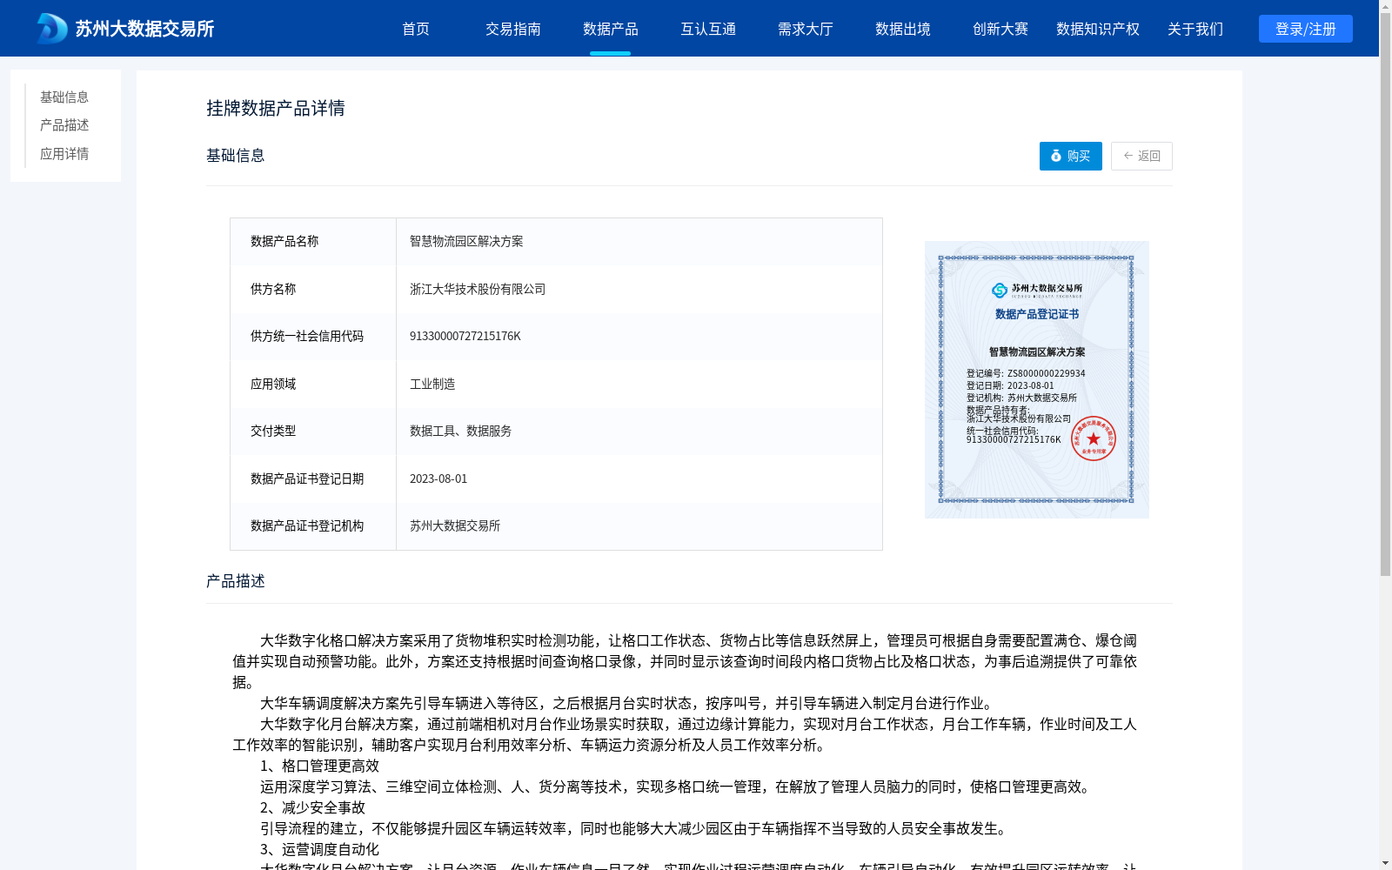
Task: Click the 数据产品证书登记日期 row label
Action: pyautogui.click(x=307, y=478)
